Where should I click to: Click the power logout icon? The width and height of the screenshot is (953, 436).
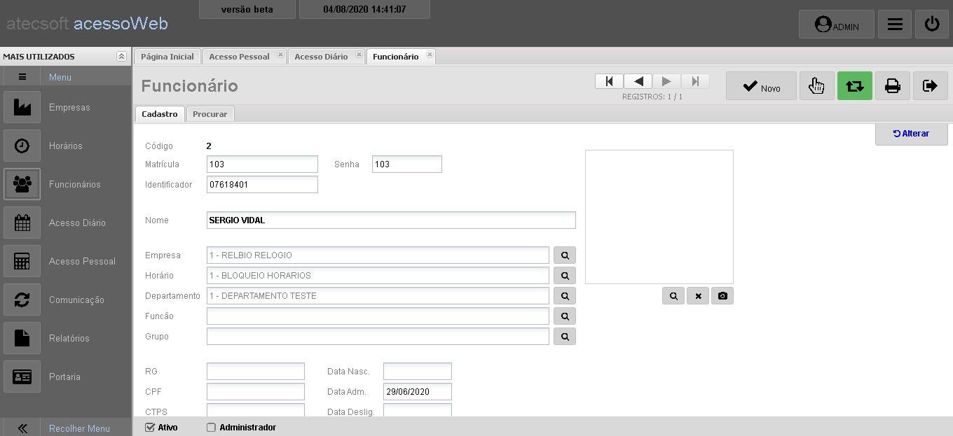pyautogui.click(x=932, y=24)
